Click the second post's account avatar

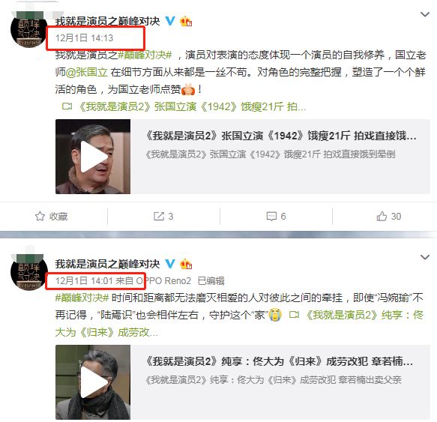point(29,272)
